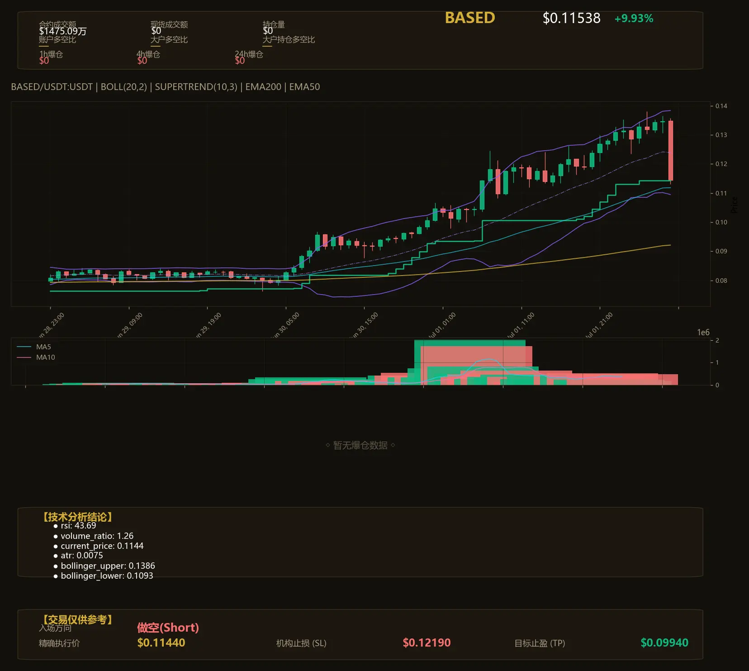Click the 机构止损 (SL) label
Viewport: 749px width, 671px height.
point(301,643)
